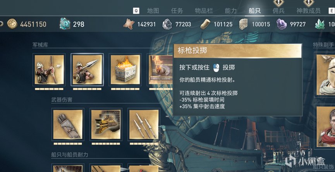Open the 佣兵 tab

pos(278,11)
